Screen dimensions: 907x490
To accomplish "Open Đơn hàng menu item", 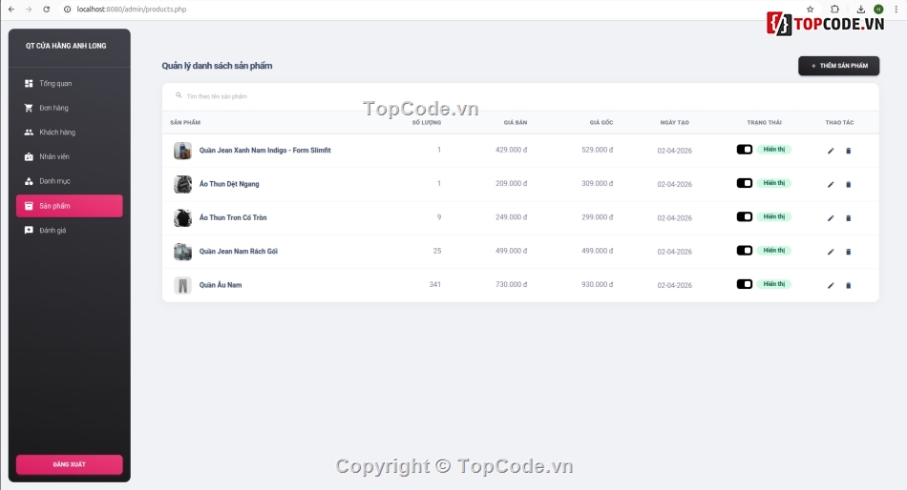I will [x=70, y=108].
